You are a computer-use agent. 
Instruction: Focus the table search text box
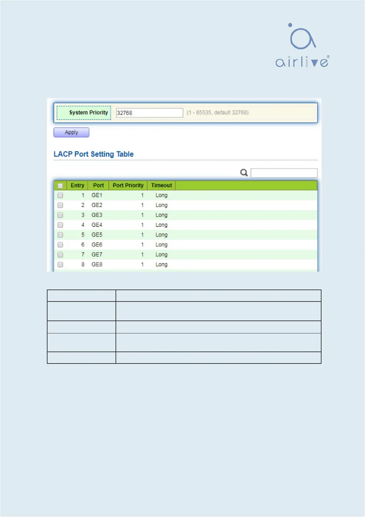pyautogui.click(x=284, y=173)
